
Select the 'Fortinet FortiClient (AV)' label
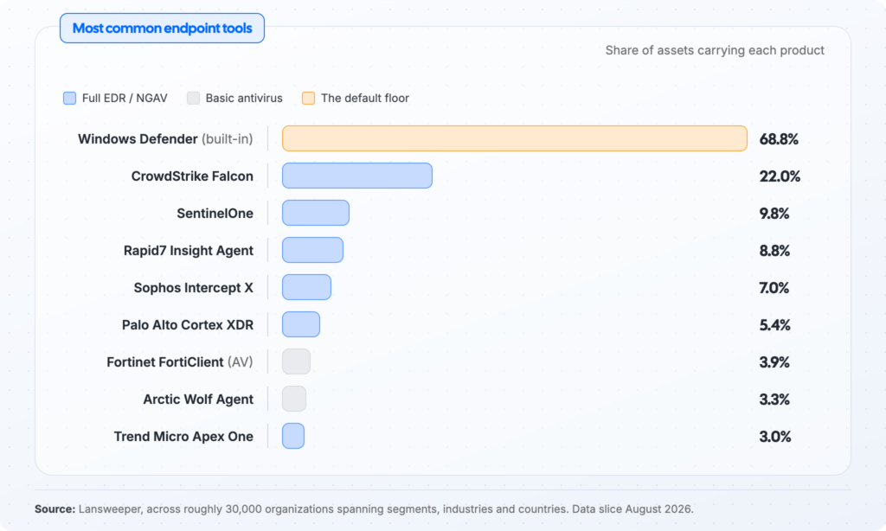coord(180,362)
